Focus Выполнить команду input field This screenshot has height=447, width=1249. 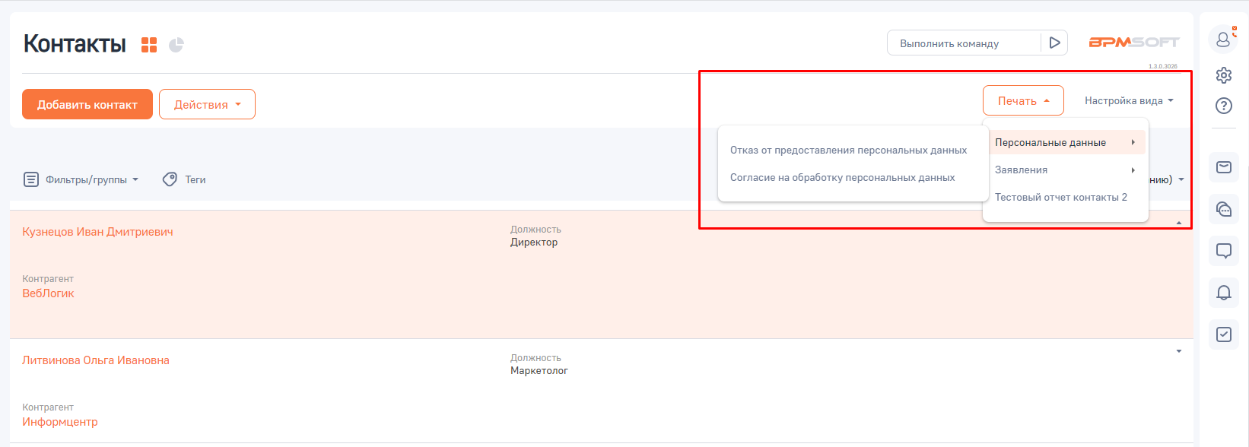pyautogui.click(x=963, y=43)
